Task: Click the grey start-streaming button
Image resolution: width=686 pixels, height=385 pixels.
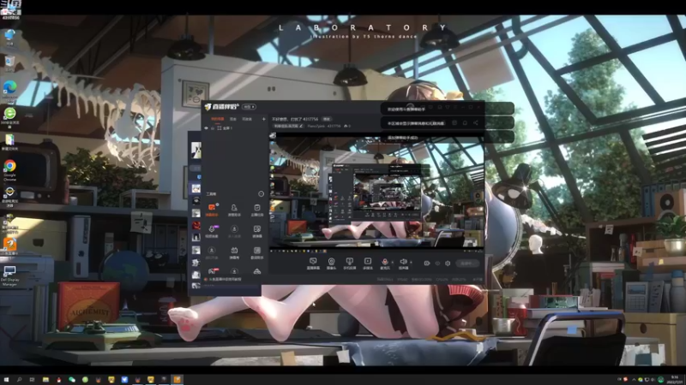Action: pyautogui.click(x=466, y=264)
